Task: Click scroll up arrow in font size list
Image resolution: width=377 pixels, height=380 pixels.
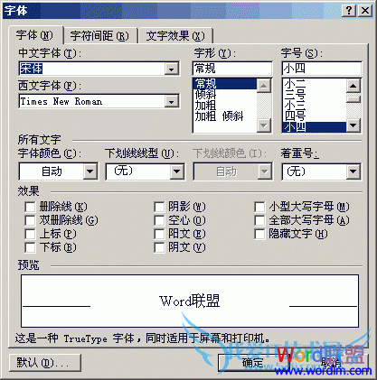Action: coord(353,86)
